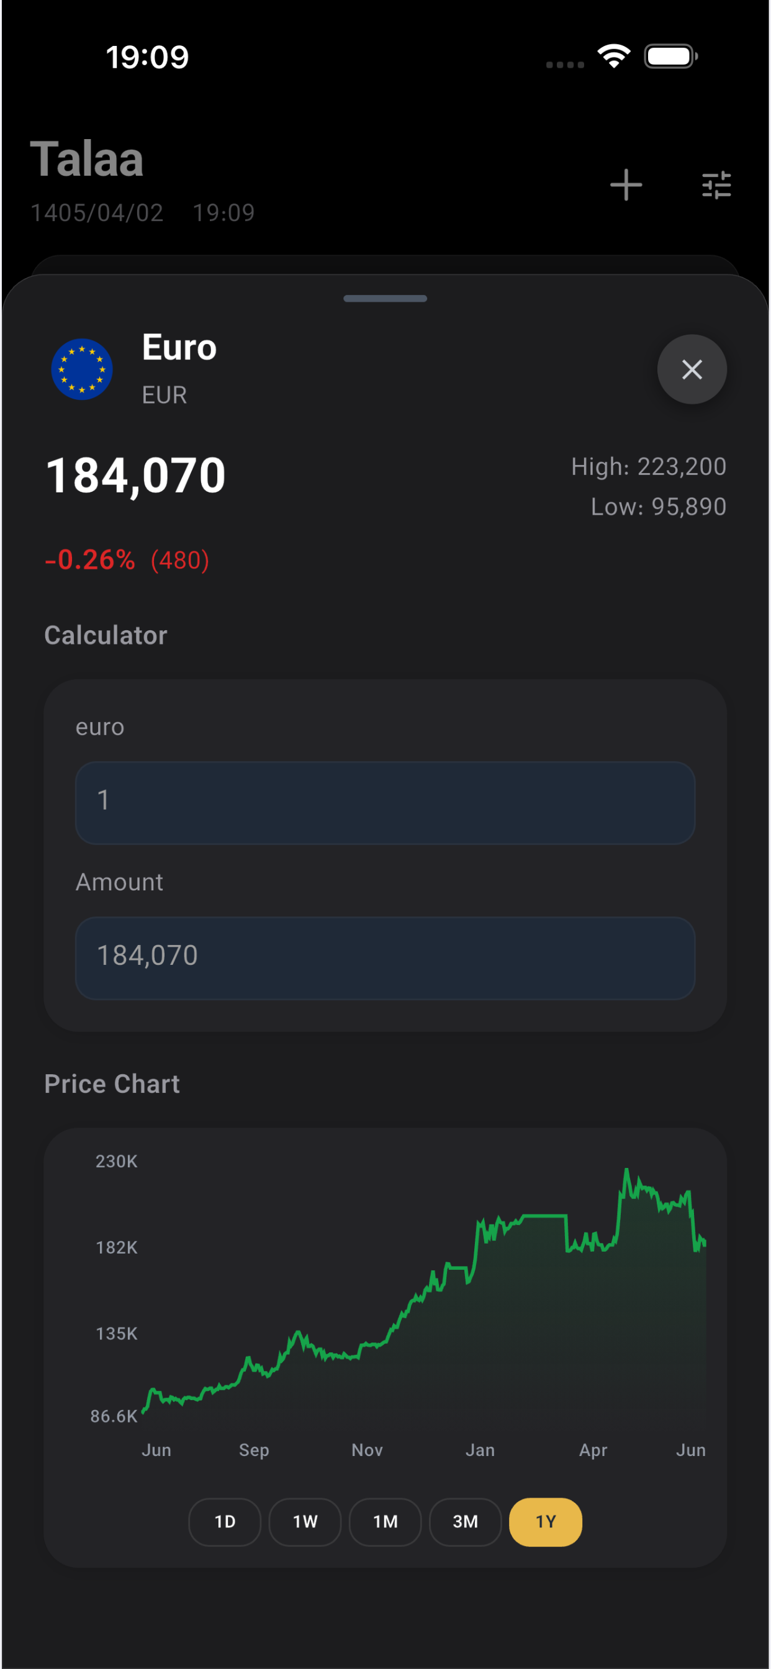Tap the plus add icon

pyautogui.click(x=626, y=185)
